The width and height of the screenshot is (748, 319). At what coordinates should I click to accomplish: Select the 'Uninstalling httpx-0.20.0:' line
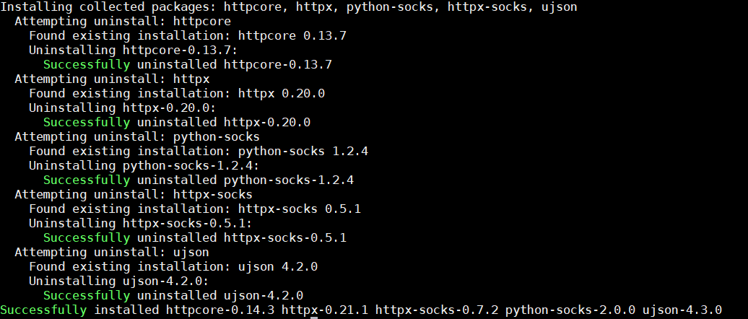click(x=123, y=108)
